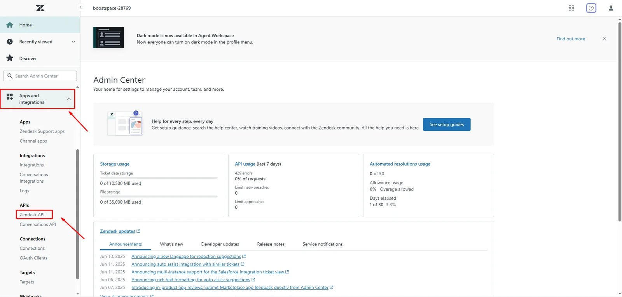The height and width of the screenshot is (297, 622).
Task: Open Integrations under the Integrations heading
Action: [32, 165]
